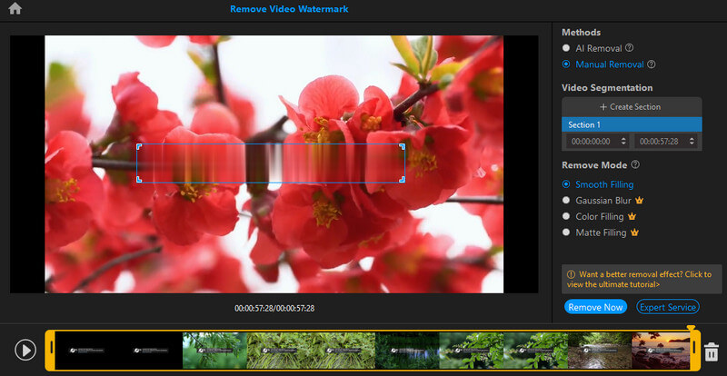Viewport: 727px width, 376px height.
Task: Click the Matte Filling premium crown icon
Action: click(635, 233)
